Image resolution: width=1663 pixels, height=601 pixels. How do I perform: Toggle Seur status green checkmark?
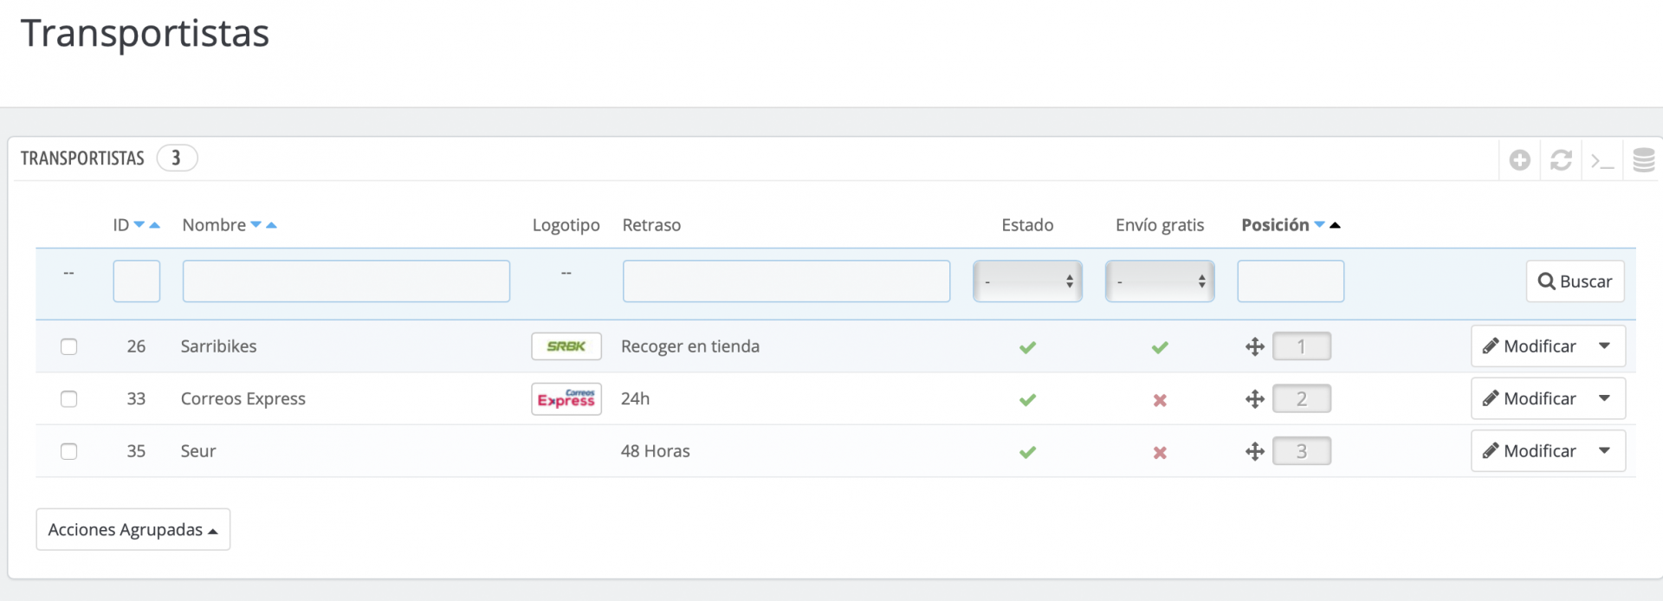tap(1027, 452)
